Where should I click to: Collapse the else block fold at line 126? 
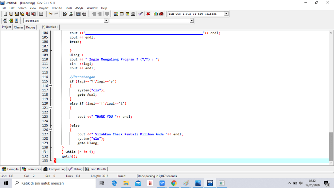(51, 130)
